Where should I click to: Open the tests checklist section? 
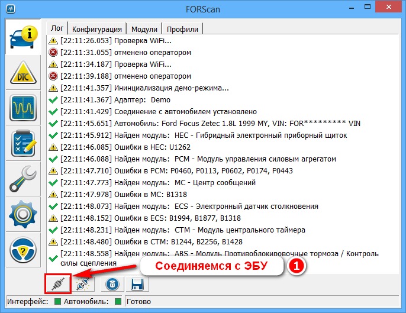click(x=23, y=143)
